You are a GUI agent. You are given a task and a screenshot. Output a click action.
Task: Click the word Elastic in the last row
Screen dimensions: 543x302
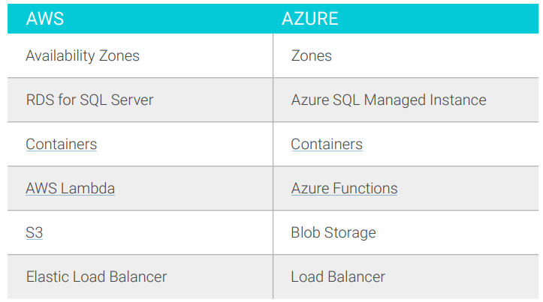47,277
